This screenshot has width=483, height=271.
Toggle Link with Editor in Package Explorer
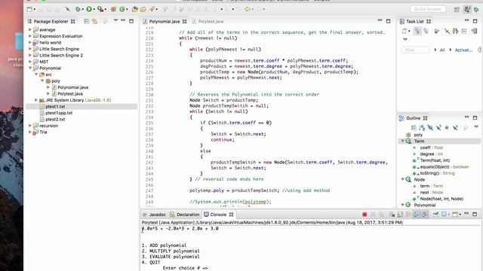point(95,21)
